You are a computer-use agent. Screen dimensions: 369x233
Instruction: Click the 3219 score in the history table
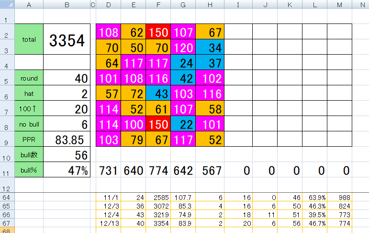(x=158, y=214)
